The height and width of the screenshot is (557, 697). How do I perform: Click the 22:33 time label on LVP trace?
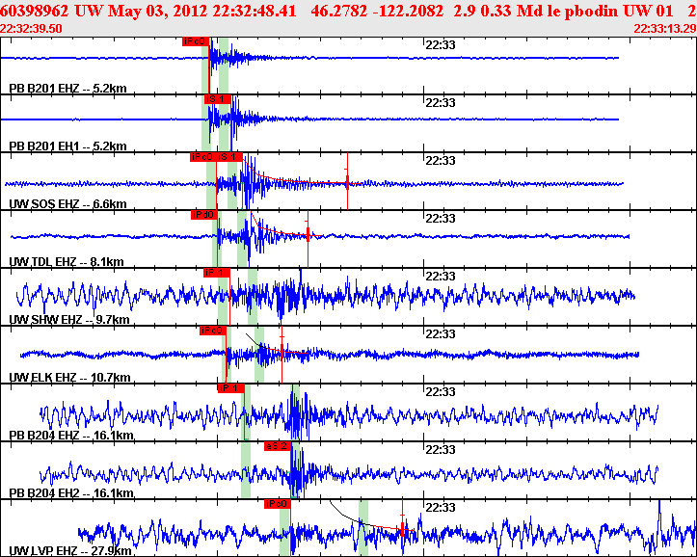point(440,507)
